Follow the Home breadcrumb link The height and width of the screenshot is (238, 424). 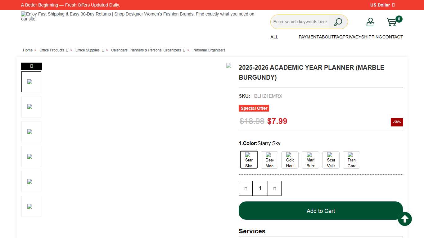[x=28, y=50]
